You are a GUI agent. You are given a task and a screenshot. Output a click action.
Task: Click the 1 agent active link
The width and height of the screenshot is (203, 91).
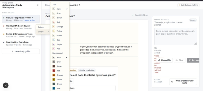(29, 20)
